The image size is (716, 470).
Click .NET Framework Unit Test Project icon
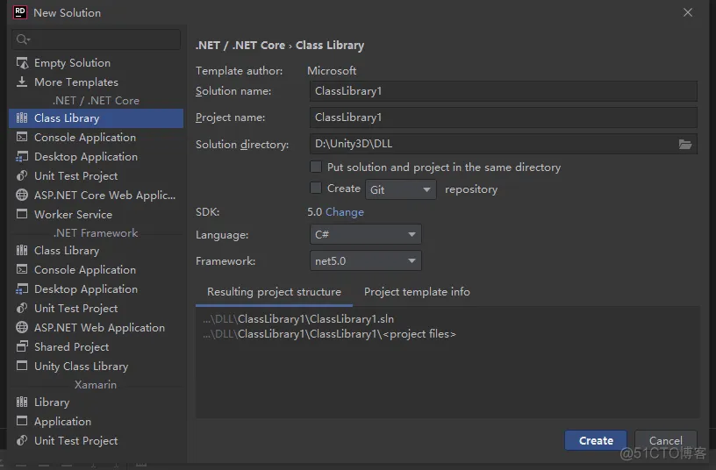(22, 308)
